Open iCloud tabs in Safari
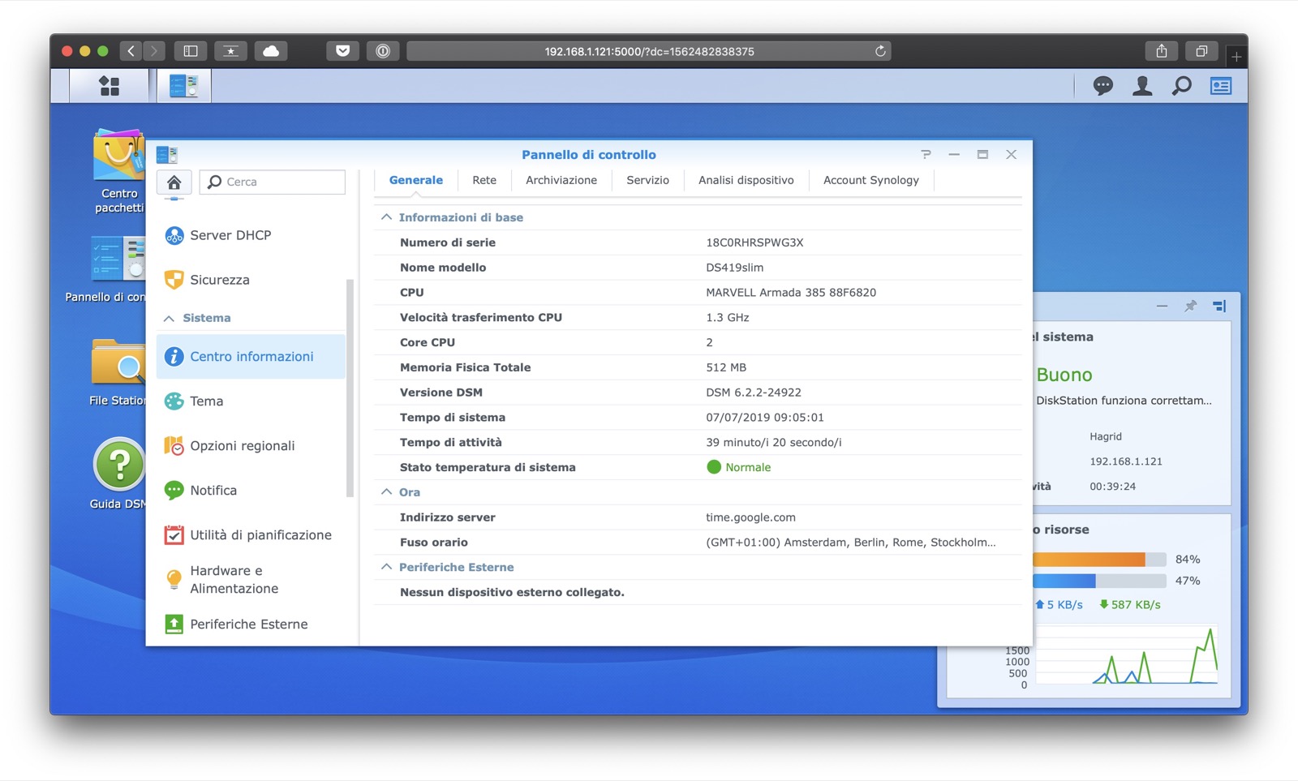Viewport: 1298px width, 781px height. (271, 51)
